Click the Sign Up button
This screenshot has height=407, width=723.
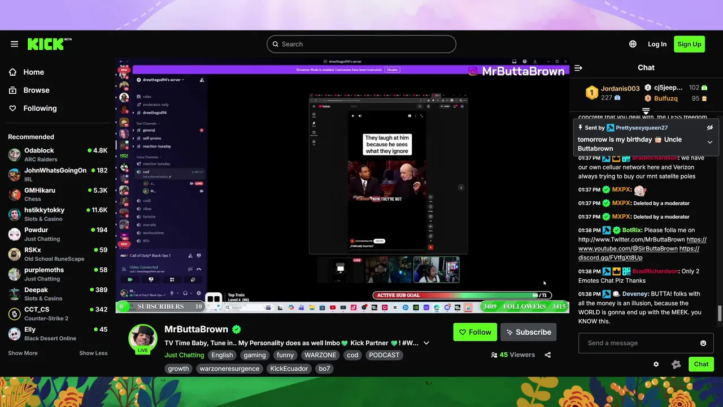coord(689,44)
